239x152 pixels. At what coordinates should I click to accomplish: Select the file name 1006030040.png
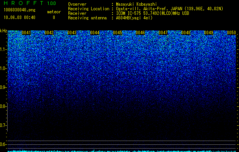tap(20, 10)
